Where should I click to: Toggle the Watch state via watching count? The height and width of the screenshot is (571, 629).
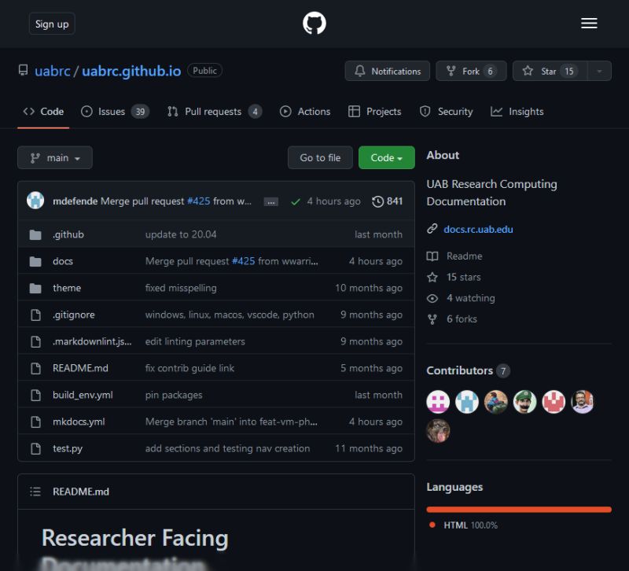click(469, 298)
